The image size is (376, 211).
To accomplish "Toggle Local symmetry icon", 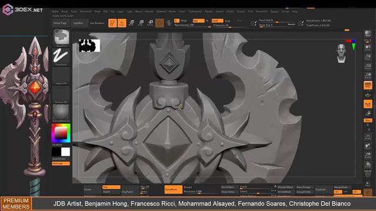I will click(x=368, y=104).
